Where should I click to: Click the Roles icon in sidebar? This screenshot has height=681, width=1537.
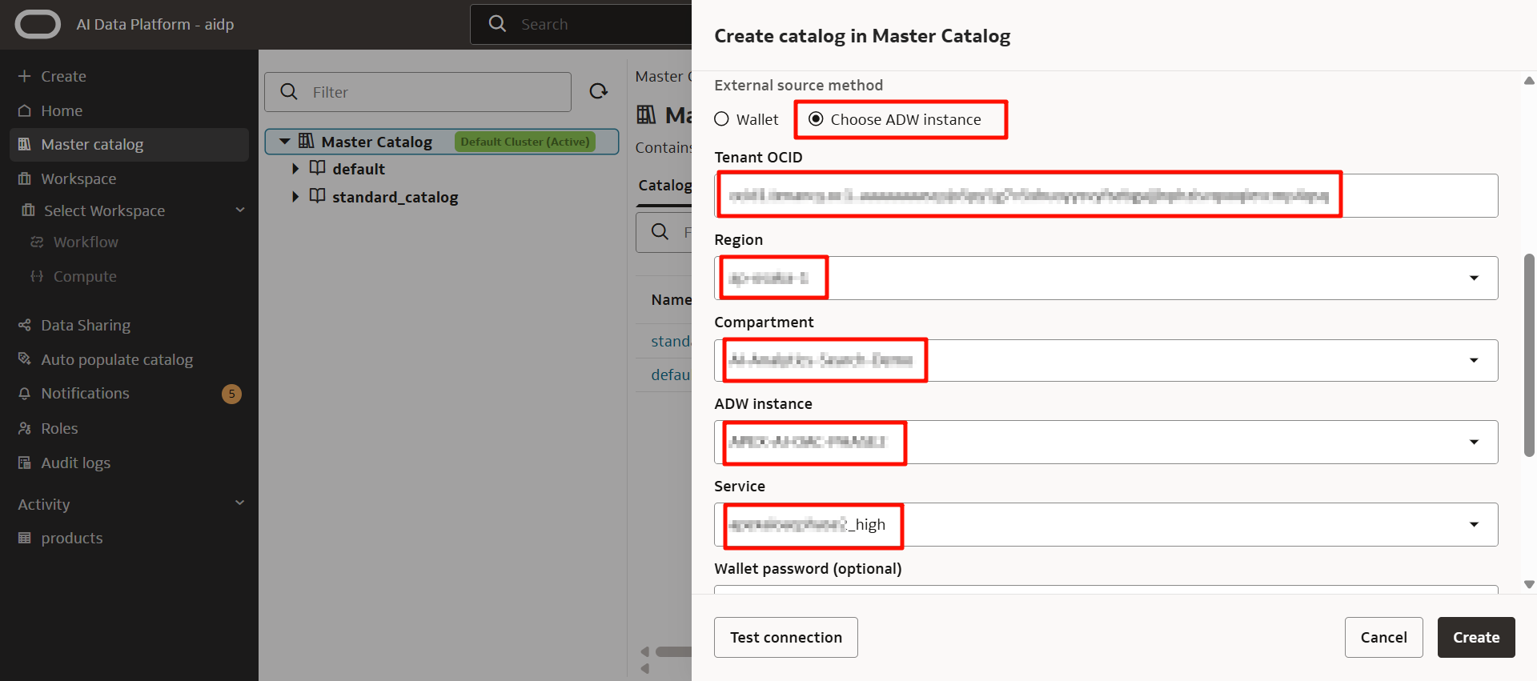25,428
